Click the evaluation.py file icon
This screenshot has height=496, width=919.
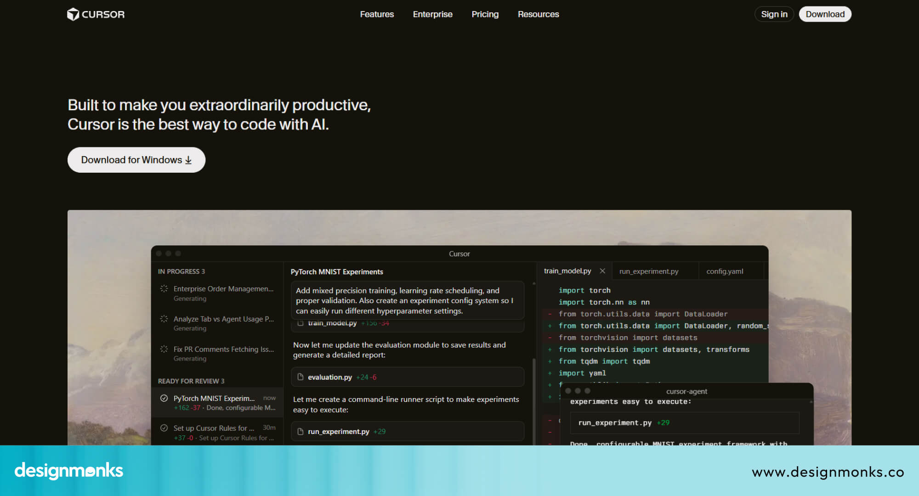click(x=301, y=377)
